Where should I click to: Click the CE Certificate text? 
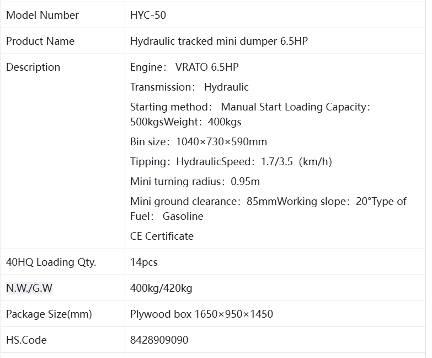pyautogui.click(x=162, y=236)
